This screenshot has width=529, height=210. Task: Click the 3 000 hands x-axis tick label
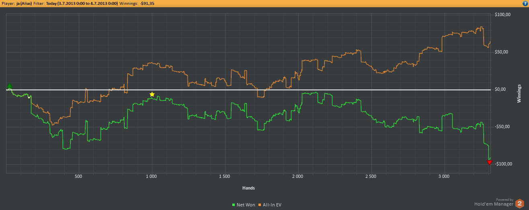pos(444,177)
